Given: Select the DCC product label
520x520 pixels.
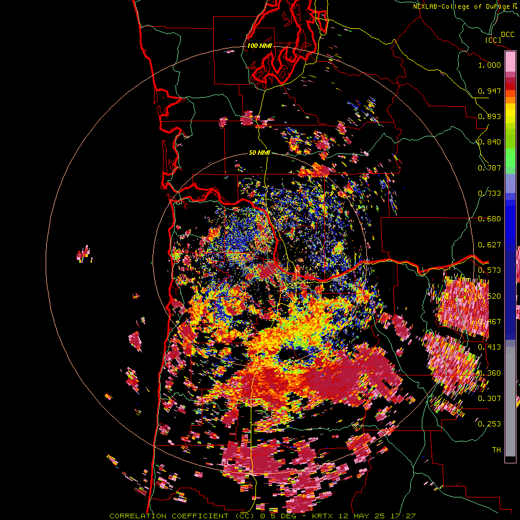Looking at the screenshot, I should pos(508,35).
